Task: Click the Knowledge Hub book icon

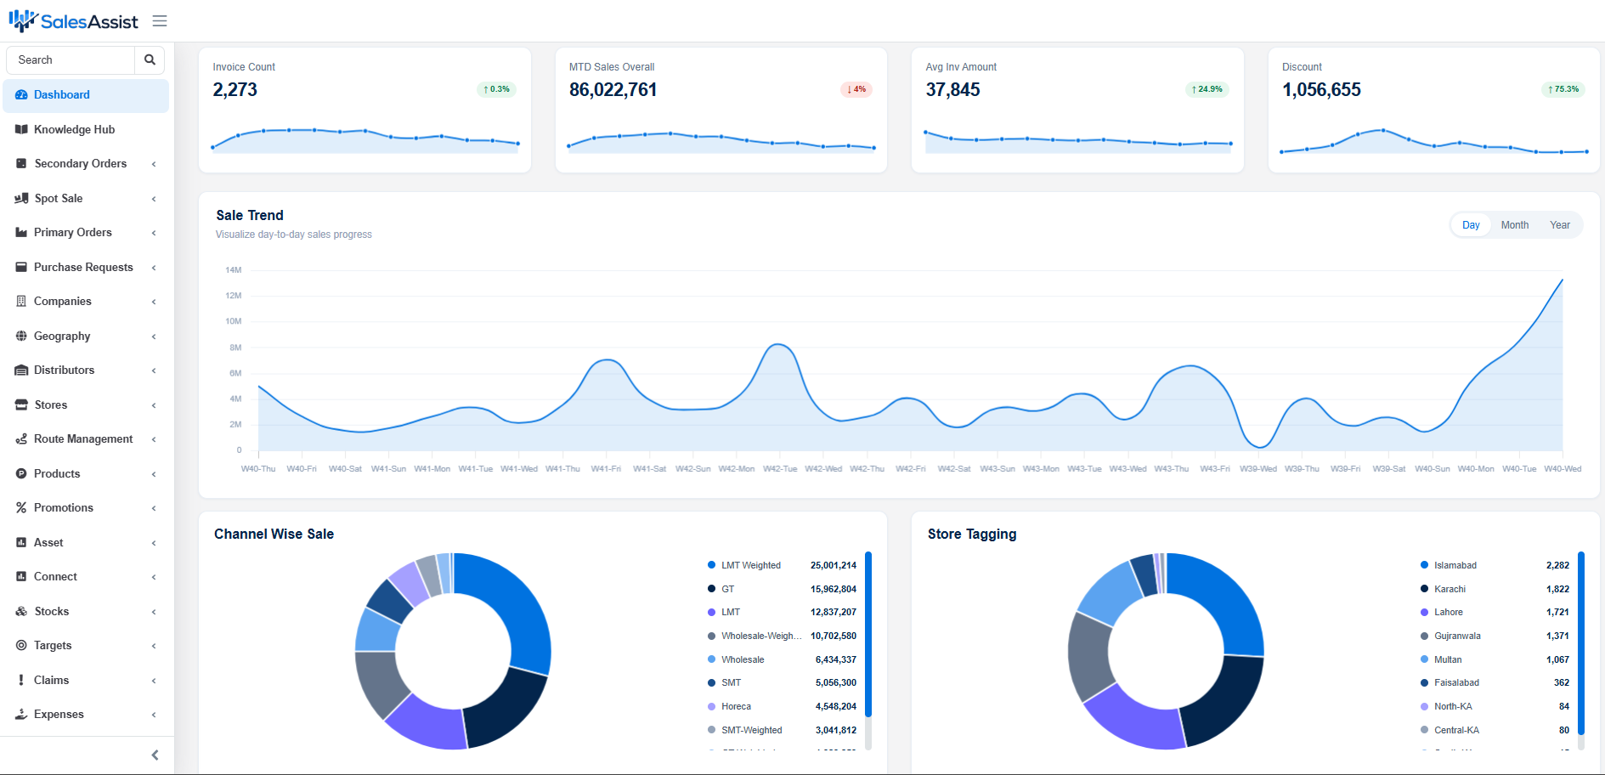Action: tap(21, 129)
